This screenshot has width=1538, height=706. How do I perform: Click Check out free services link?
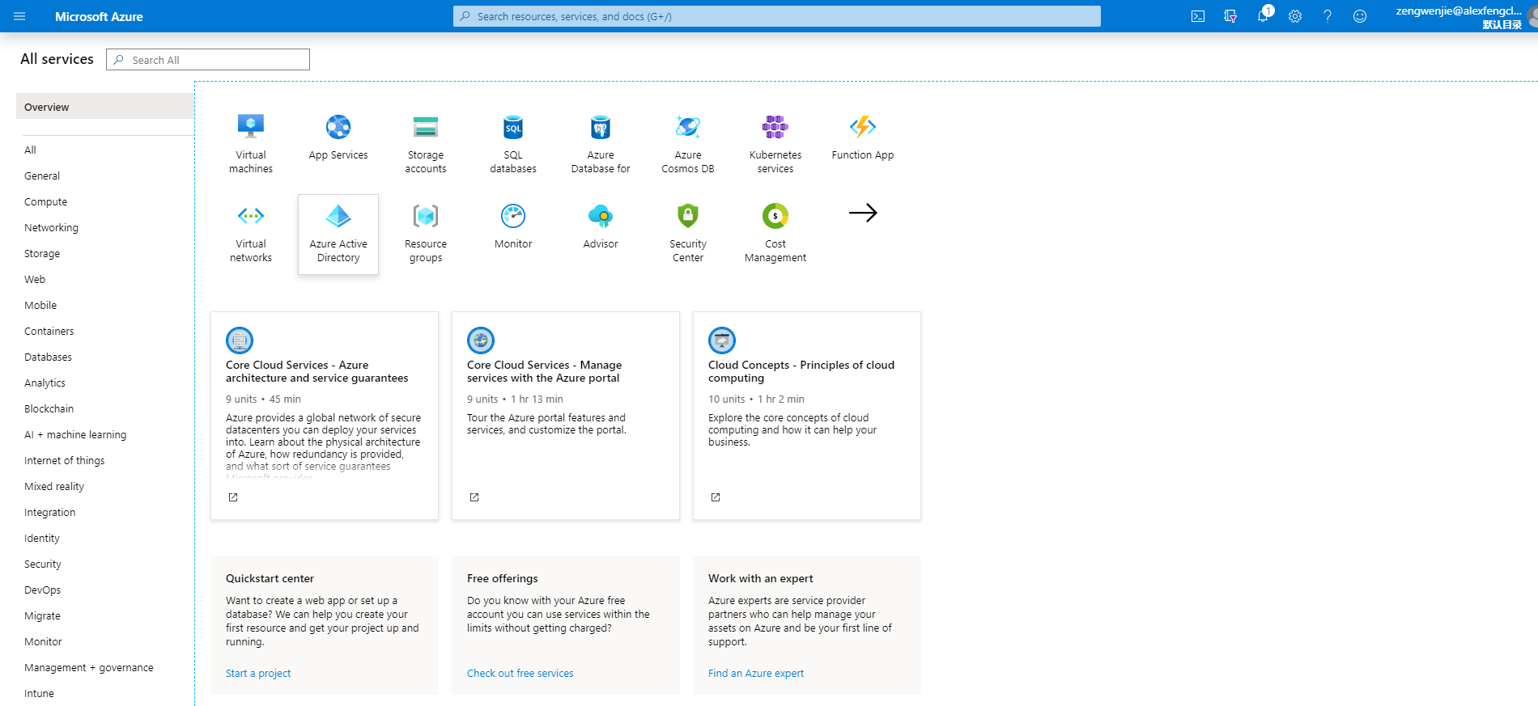(x=520, y=673)
